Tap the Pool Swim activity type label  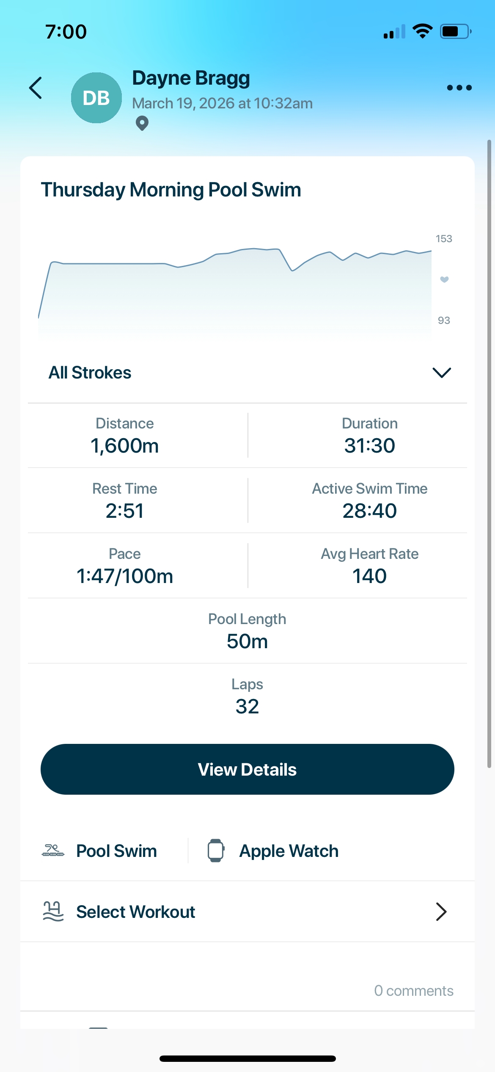[x=116, y=851]
